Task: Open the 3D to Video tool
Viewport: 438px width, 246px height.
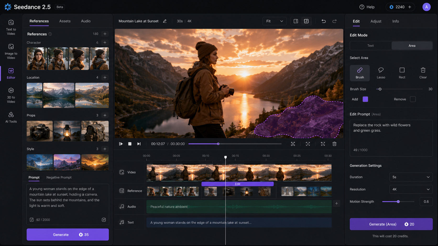Action: coord(11,96)
